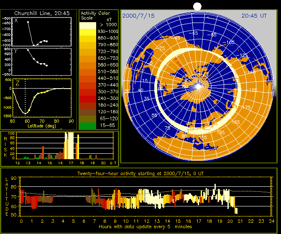Open the X component plot

42,32
